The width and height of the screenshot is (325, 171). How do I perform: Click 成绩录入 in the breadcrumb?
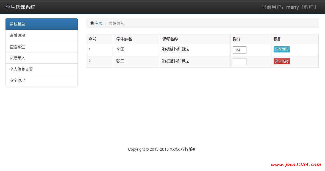pyautogui.click(x=116, y=23)
